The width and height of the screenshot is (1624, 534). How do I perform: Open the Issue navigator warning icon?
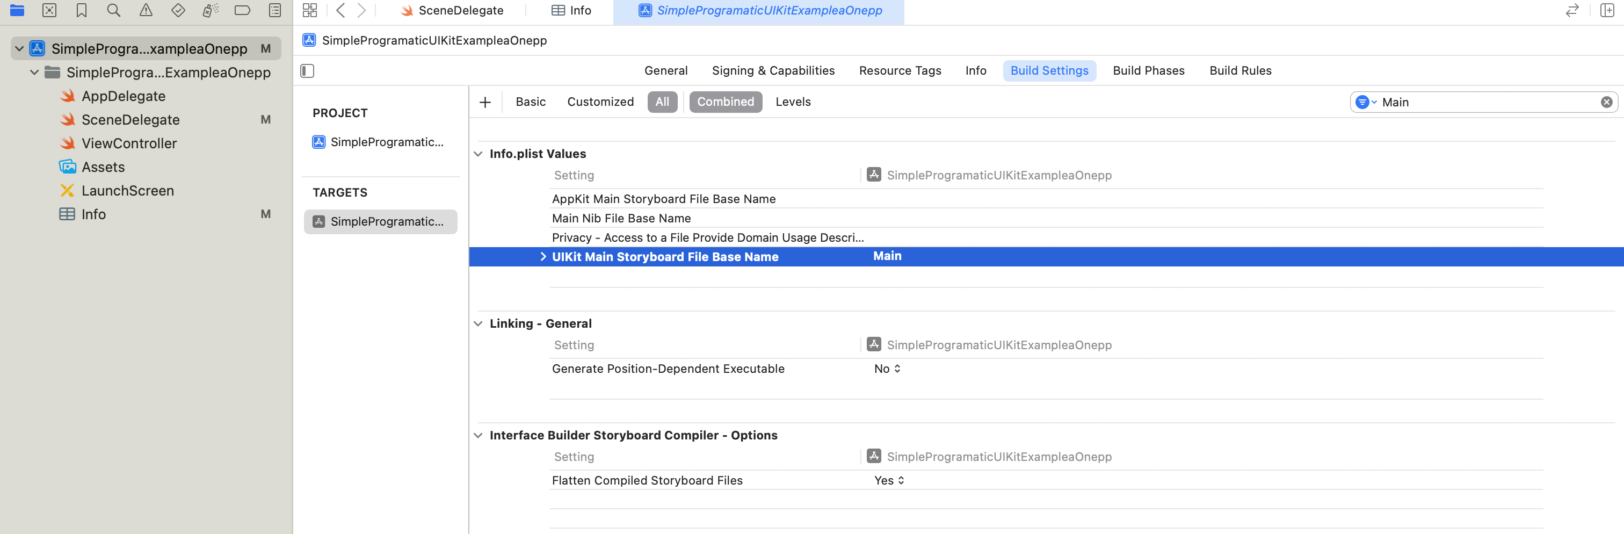[146, 10]
